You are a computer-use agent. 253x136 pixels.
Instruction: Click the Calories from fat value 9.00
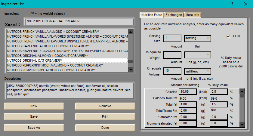pyautogui.click(x=183, y=98)
